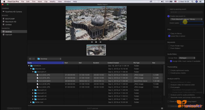Click the Manisoft.ir2 folder icon
The width and height of the screenshot is (205, 110).
(35, 90)
